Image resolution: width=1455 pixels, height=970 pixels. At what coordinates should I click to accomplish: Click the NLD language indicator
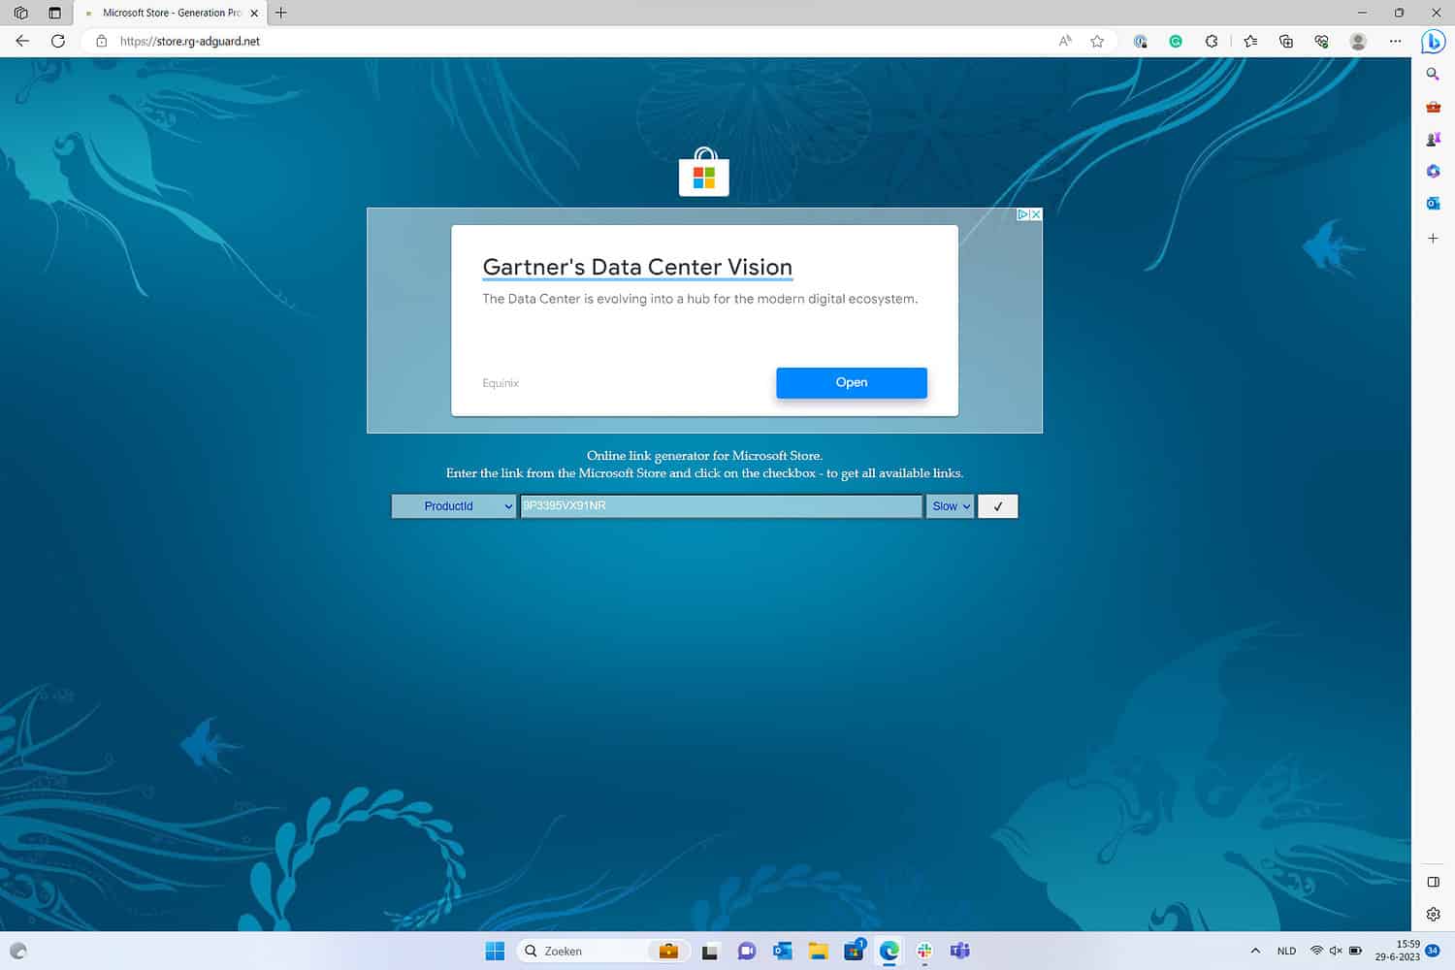[x=1286, y=951]
